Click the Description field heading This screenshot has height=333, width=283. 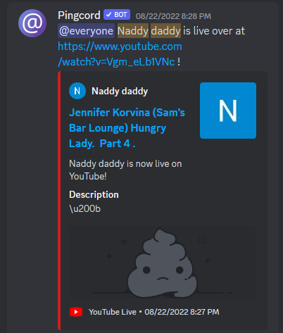tap(94, 194)
